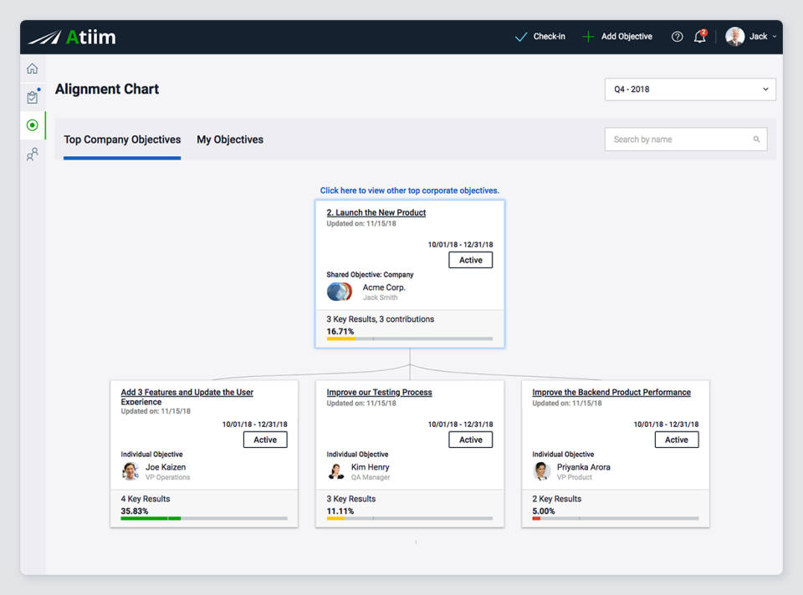
Task: Click the Atiim logo
Action: pyautogui.click(x=72, y=37)
